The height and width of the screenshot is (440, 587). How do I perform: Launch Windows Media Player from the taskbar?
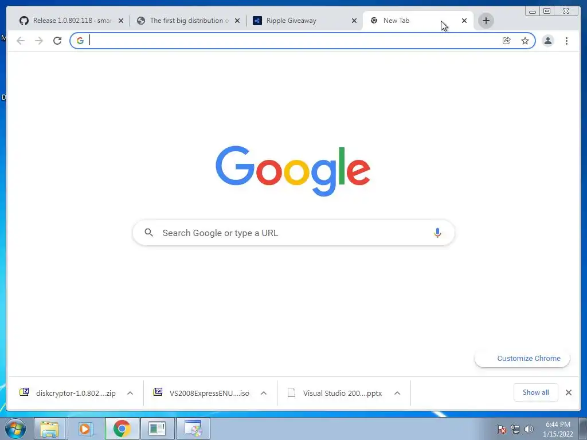tap(85, 429)
